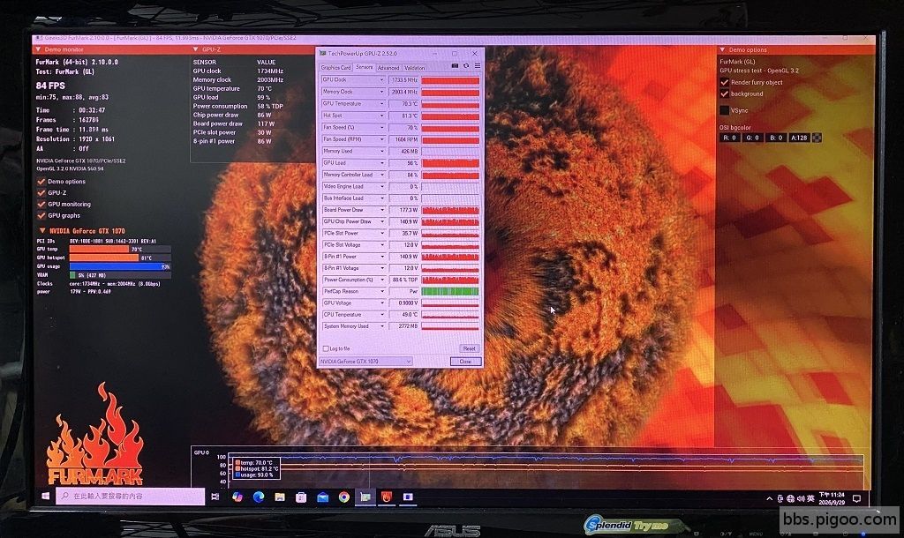Image resolution: width=904 pixels, height=538 pixels.
Task: Open the GPU-Z hamburger menu
Action: tap(478, 66)
